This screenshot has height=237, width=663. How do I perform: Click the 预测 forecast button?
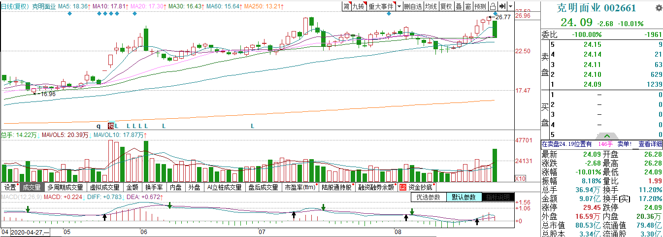click(x=480, y=6)
